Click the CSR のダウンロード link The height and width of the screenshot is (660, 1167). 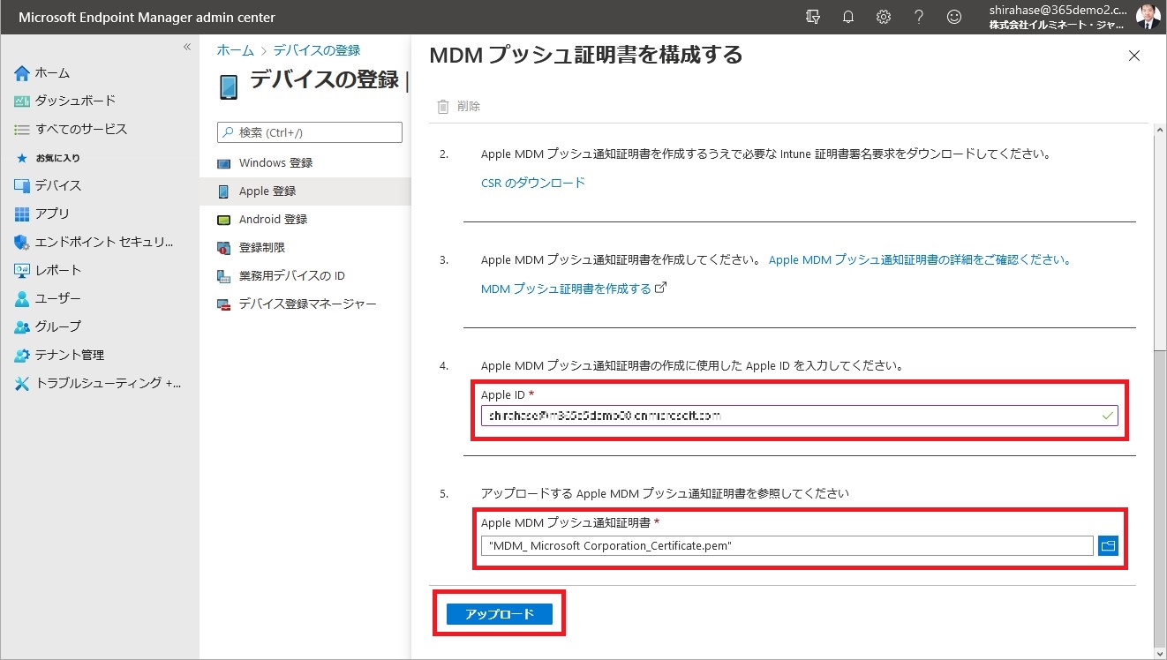[x=532, y=183]
